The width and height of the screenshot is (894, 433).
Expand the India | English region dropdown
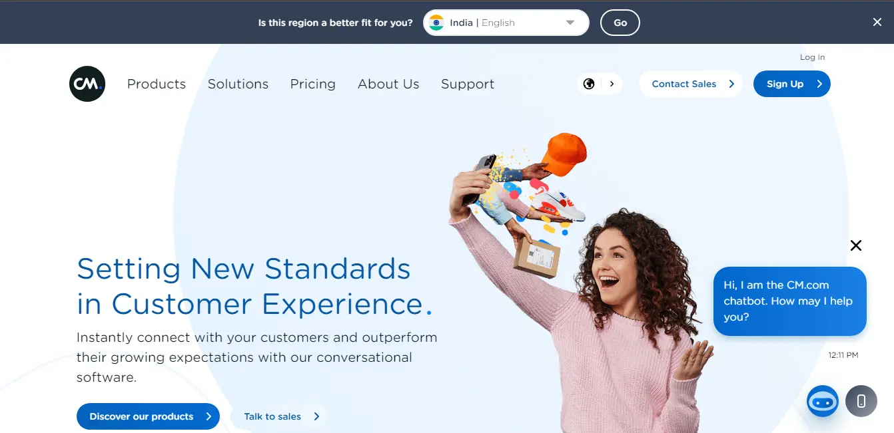tap(506, 23)
